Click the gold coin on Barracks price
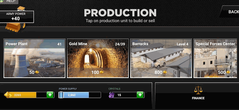Viewport: 239px width, 110px height. click(165, 72)
